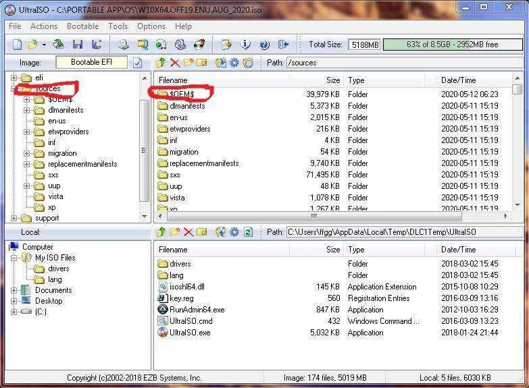Sort the local file list by the Date/Time column
Screen dimensions: 529x388
pos(476,250)
